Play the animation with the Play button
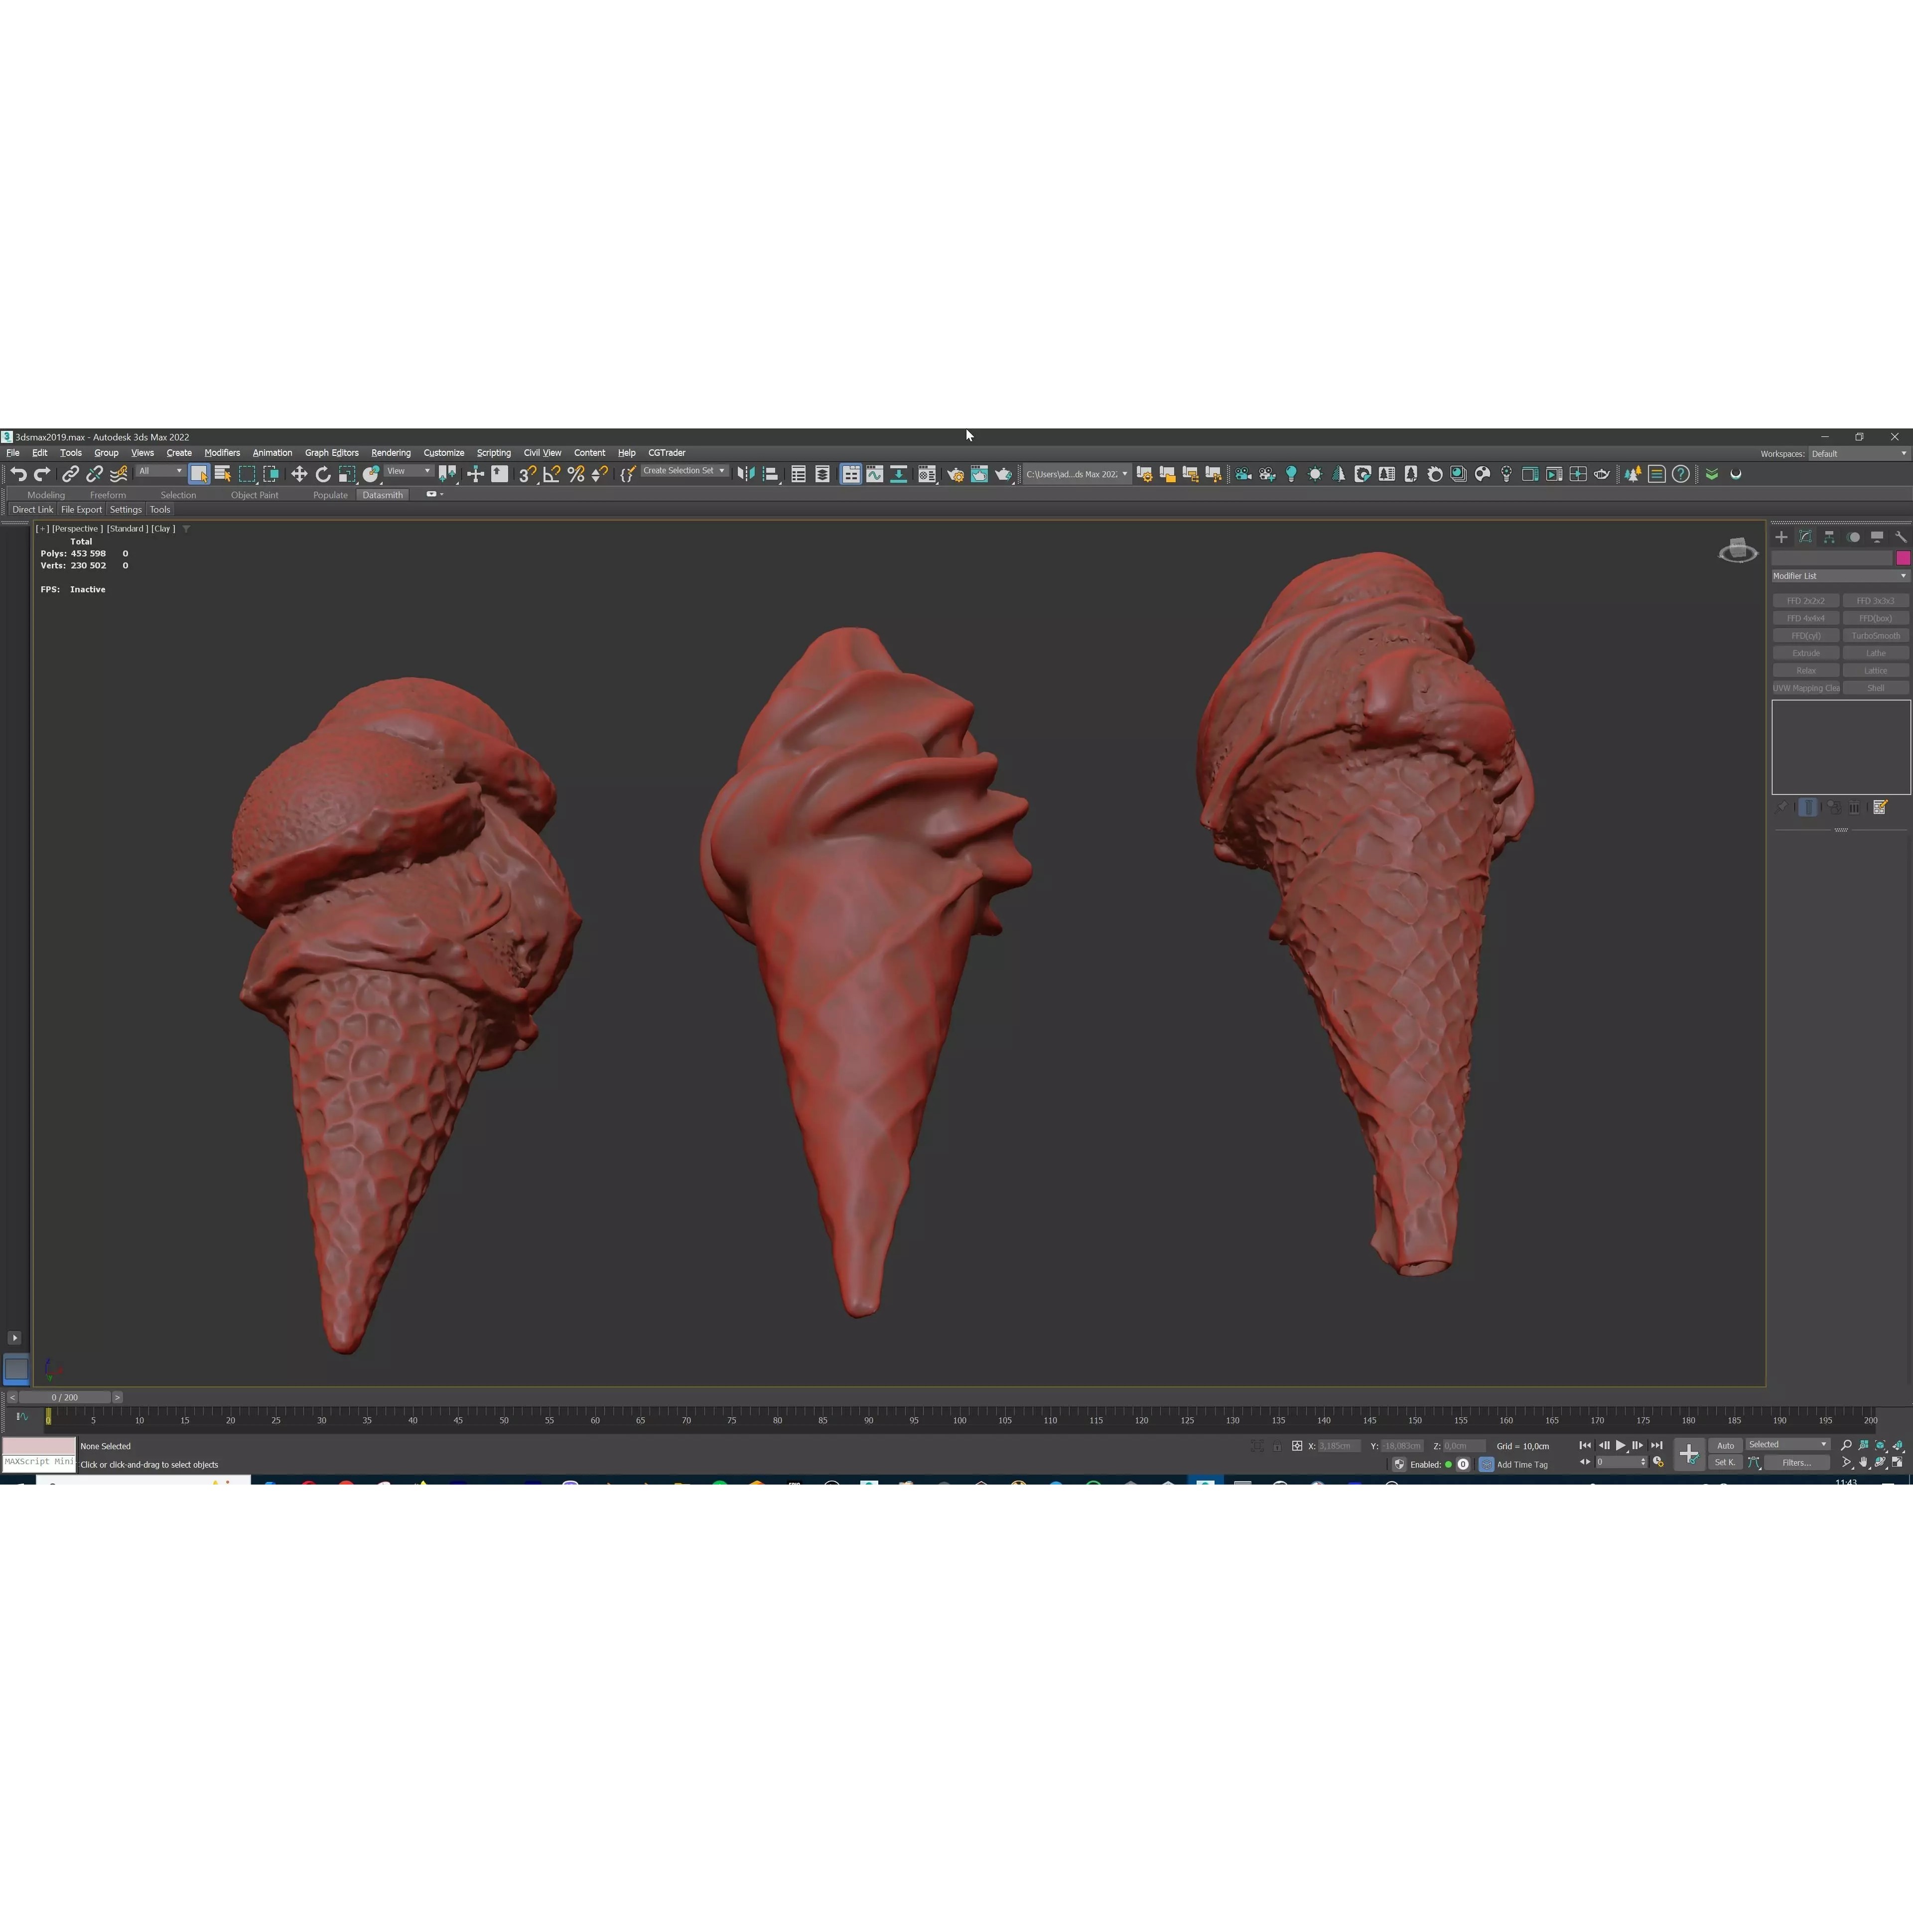This screenshot has height=1913, width=1913. (x=1622, y=1445)
